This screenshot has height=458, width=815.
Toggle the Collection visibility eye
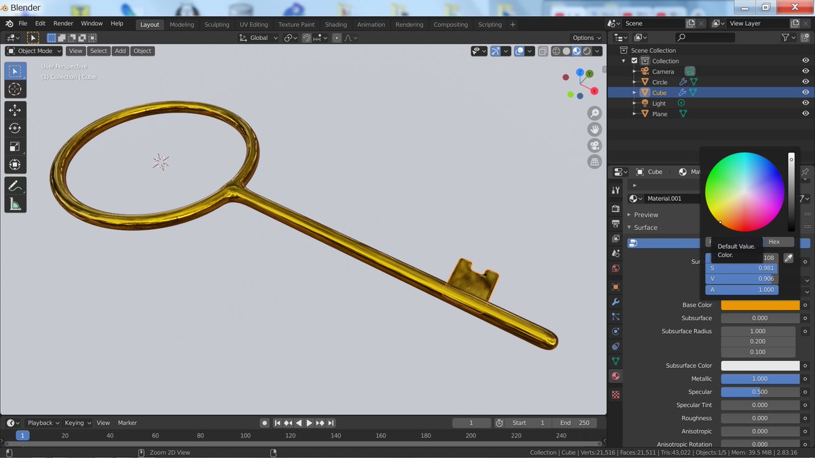pyautogui.click(x=805, y=60)
